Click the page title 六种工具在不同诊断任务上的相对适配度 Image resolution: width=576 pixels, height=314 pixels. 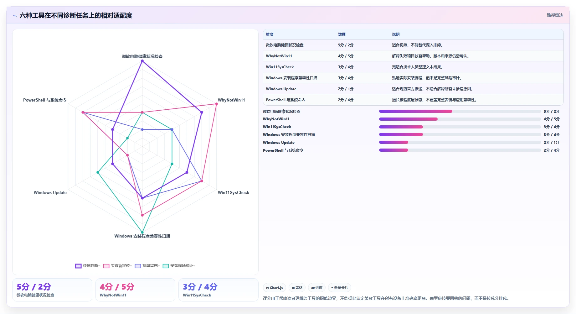pyautogui.click(x=76, y=15)
